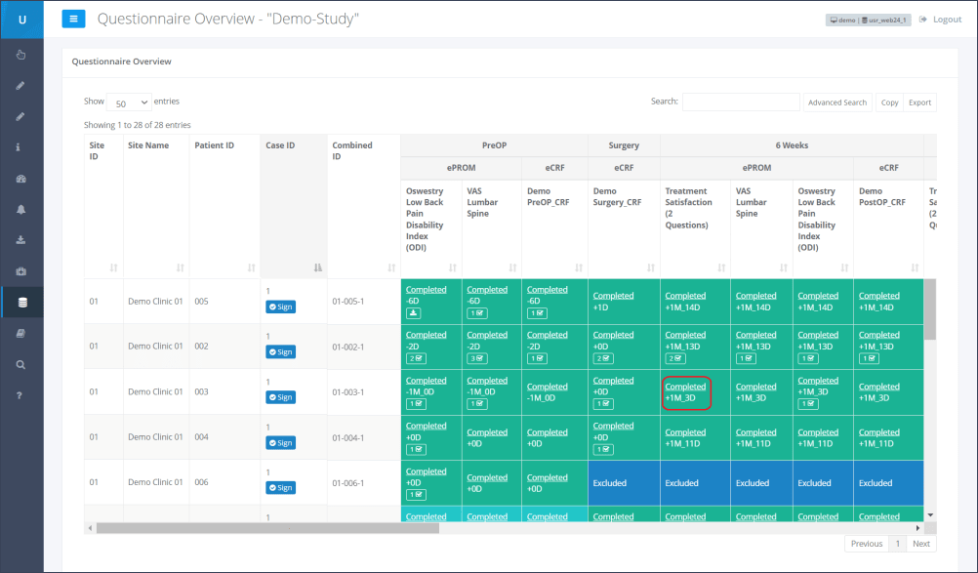Open the Show entries dropdown
This screenshot has height=573, width=978.
(x=129, y=102)
